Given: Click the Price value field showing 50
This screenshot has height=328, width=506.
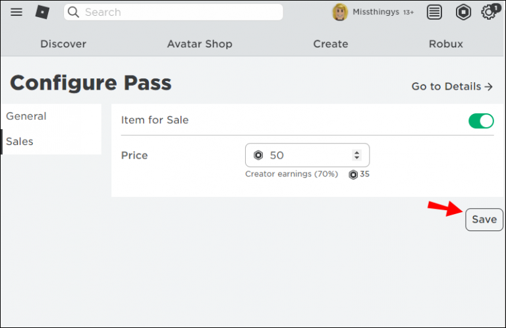Looking at the screenshot, I should point(306,155).
